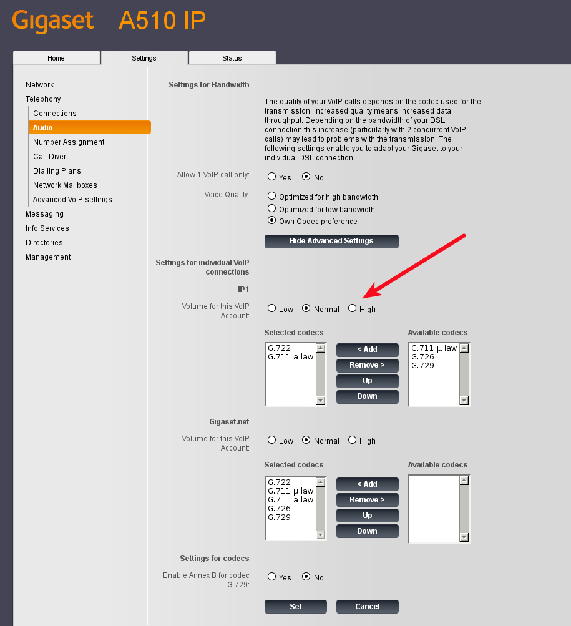Screen dimensions: 571x626
Task: Move IP1 codec Down
Action: pyautogui.click(x=368, y=396)
